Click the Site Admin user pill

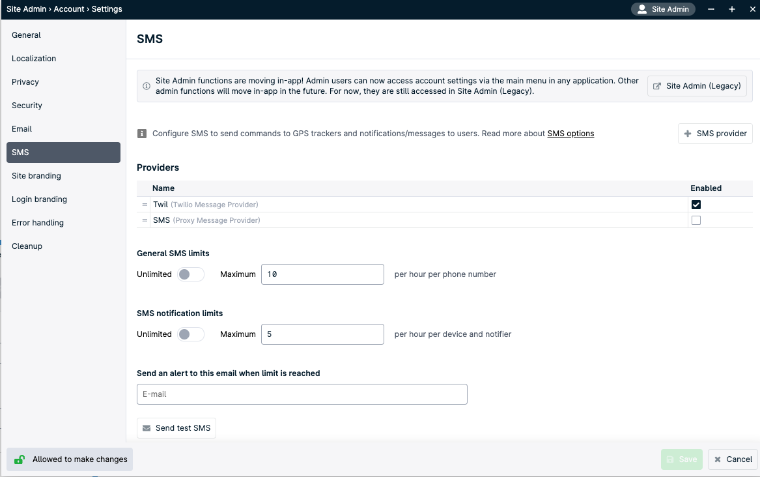[663, 9]
